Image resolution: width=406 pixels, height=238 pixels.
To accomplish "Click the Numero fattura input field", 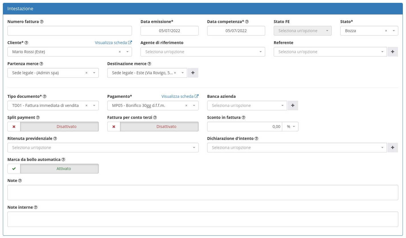I will pos(69,31).
